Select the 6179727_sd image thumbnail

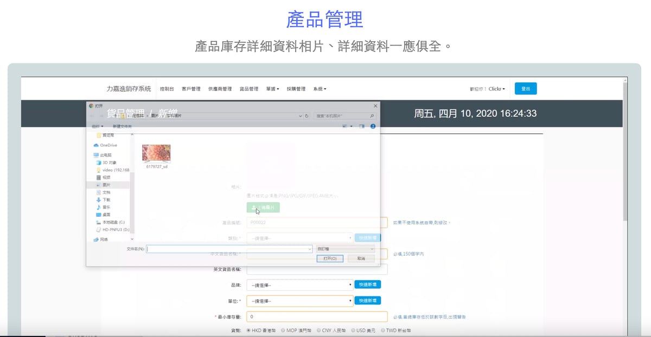click(x=156, y=154)
